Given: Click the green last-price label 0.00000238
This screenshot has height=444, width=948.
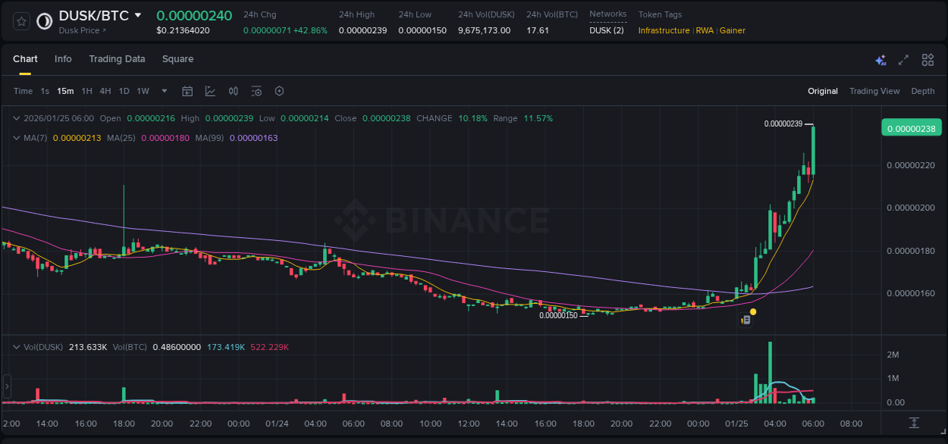Looking at the screenshot, I should click(911, 128).
